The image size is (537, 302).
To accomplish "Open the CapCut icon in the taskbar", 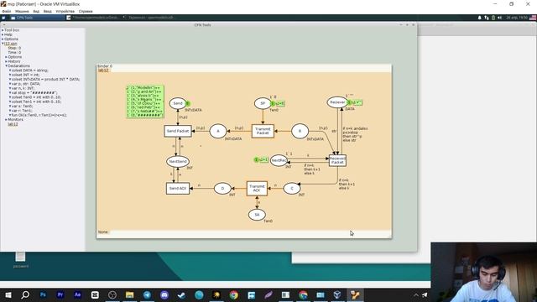I will (95, 294).
